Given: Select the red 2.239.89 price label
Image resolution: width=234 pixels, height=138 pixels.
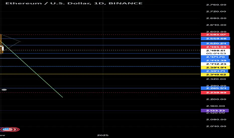Looking at the screenshot, I should [x=215, y=93].
